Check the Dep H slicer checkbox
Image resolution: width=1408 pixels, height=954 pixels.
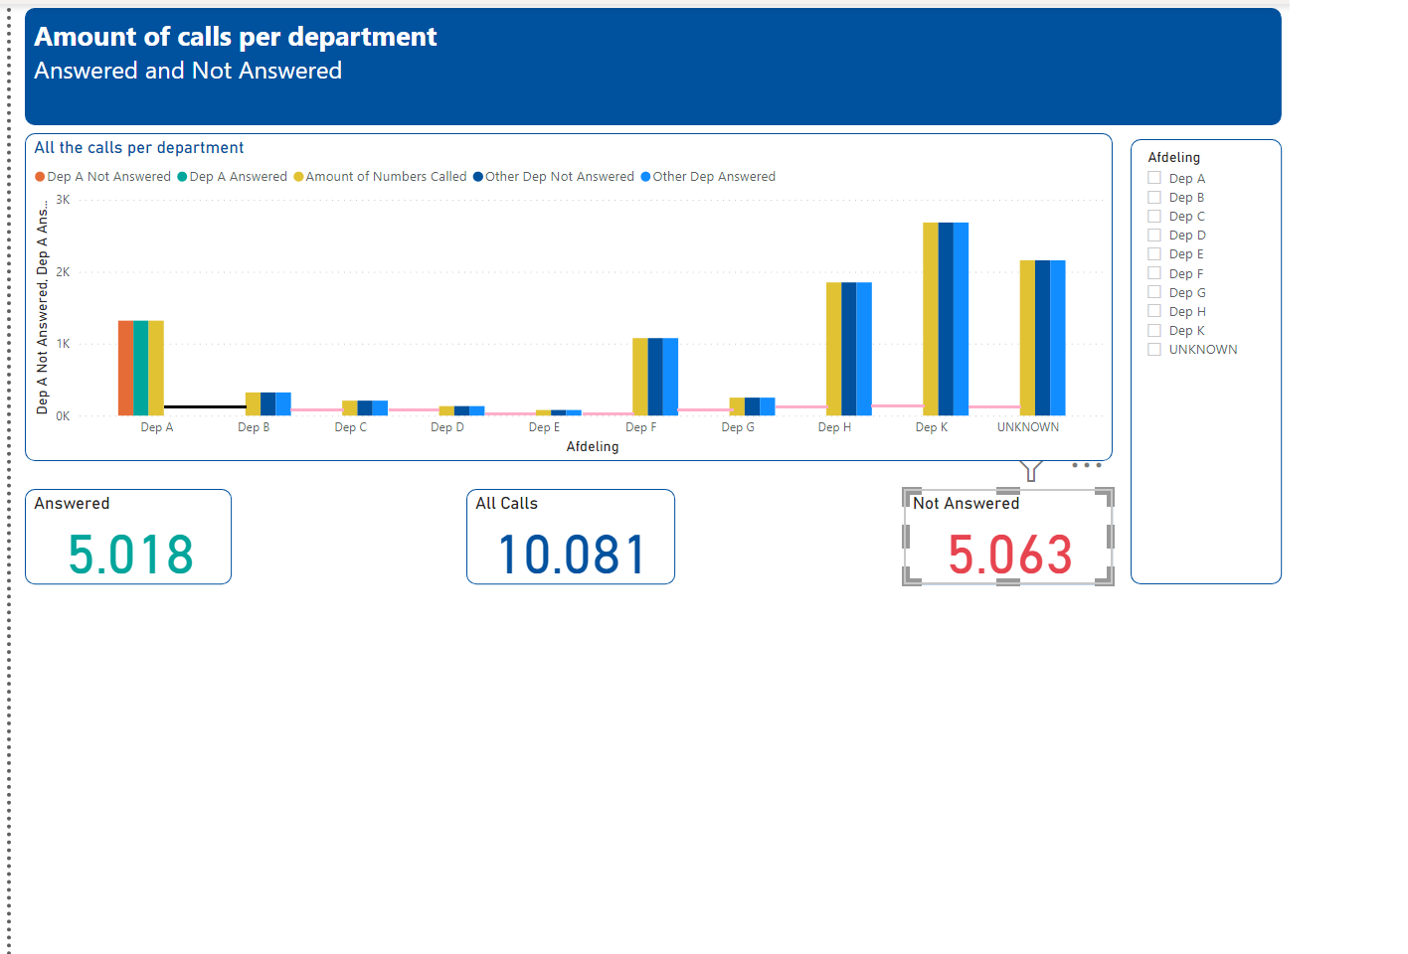tap(1154, 311)
